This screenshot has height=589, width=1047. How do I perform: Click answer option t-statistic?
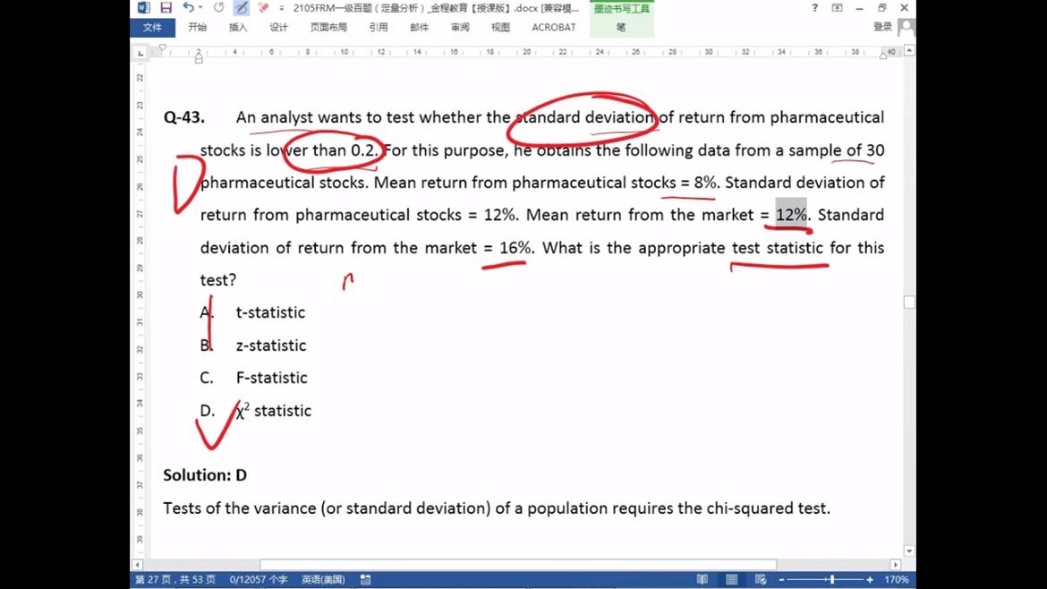(x=270, y=312)
